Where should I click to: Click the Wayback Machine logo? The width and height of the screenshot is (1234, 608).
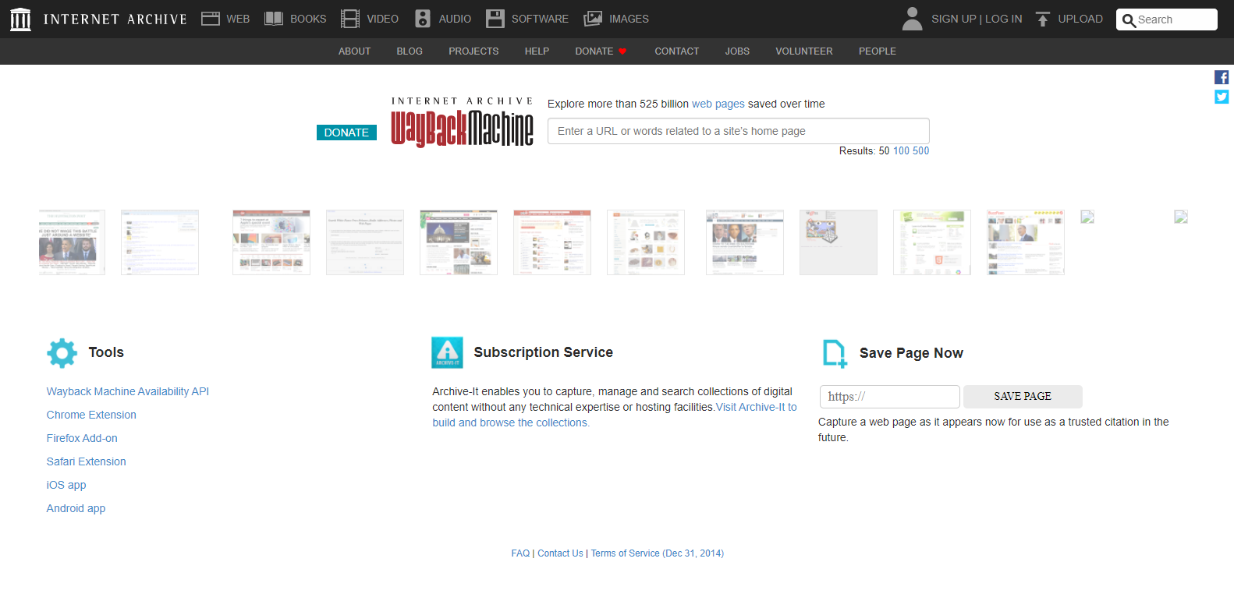tap(462, 122)
